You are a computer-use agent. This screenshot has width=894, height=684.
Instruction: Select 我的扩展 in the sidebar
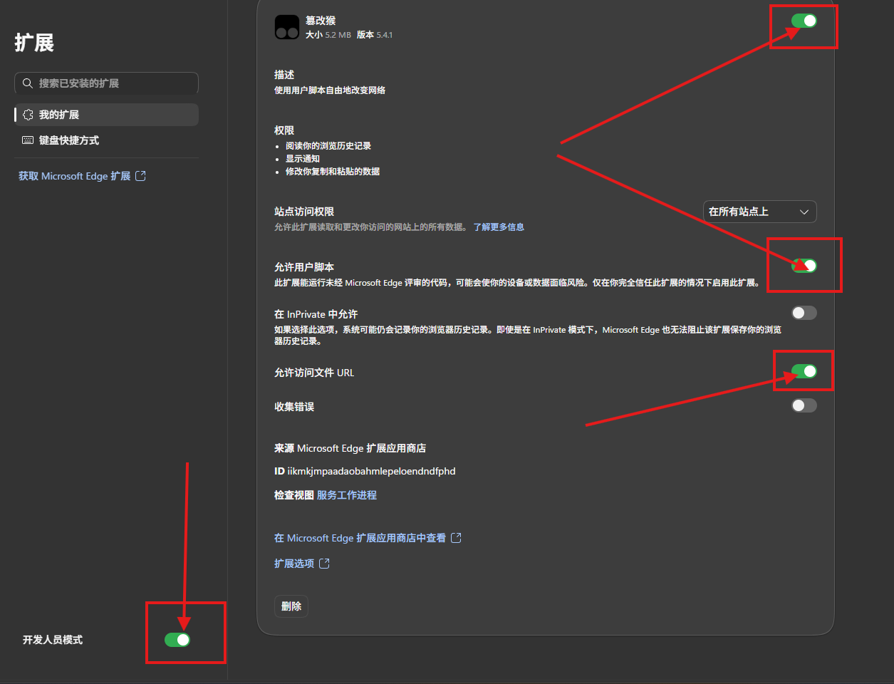(x=106, y=115)
